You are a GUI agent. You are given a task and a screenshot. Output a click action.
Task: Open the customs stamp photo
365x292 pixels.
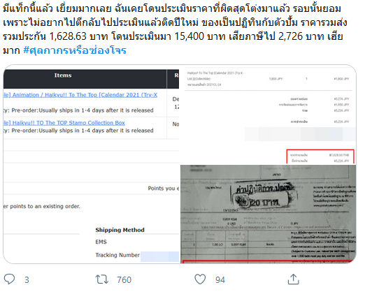click(269, 214)
